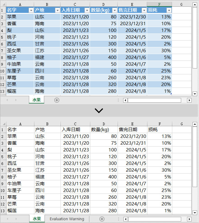Open the 损耗 column filter dropdown

pyautogui.click(x=169, y=10)
